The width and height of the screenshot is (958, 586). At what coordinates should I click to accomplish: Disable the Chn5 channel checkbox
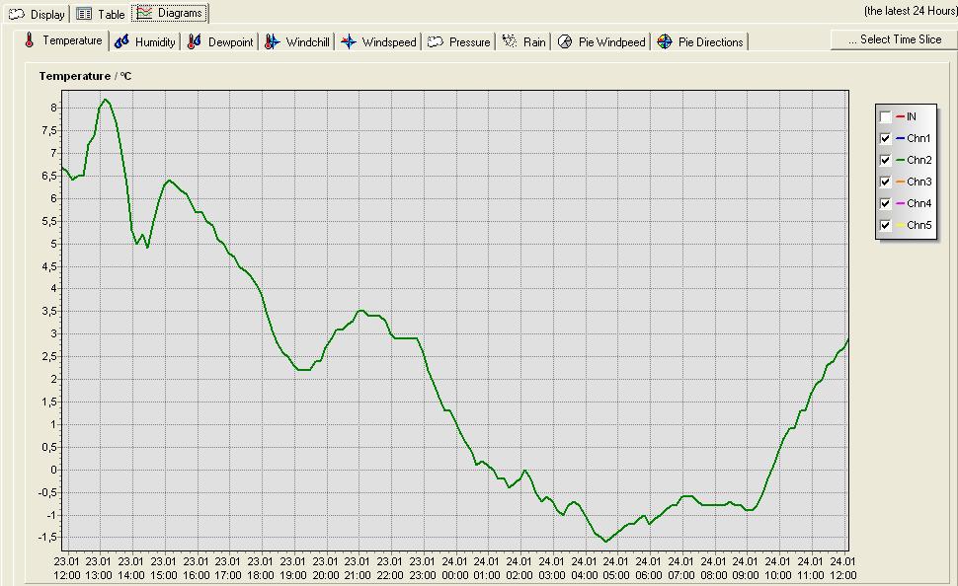[x=885, y=225]
